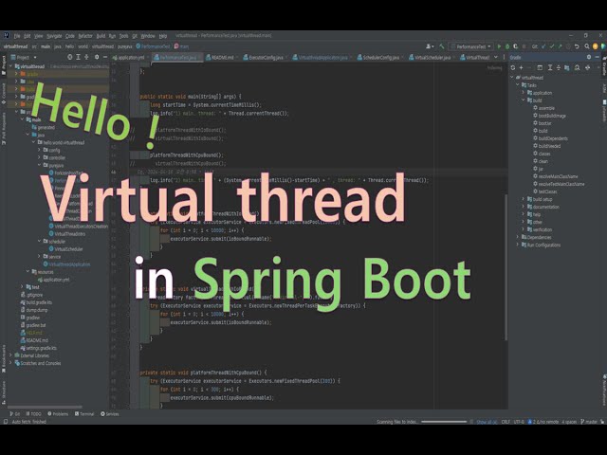Open the Services tool window
Viewport: 607px width, 455px height.
[110, 414]
